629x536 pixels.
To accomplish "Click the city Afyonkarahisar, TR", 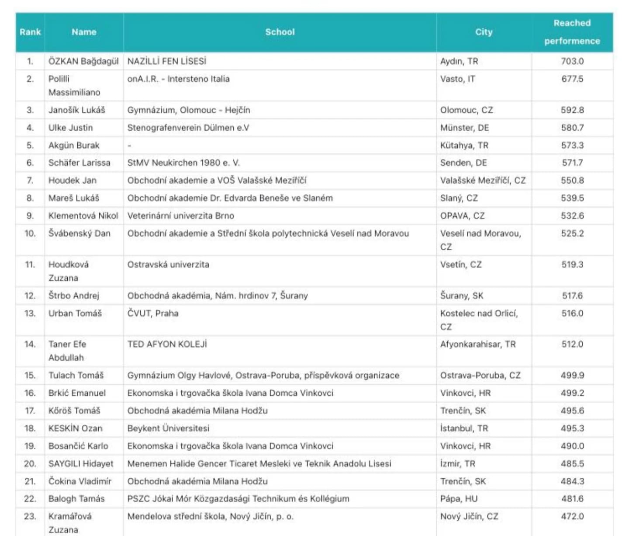I will pos(478,344).
